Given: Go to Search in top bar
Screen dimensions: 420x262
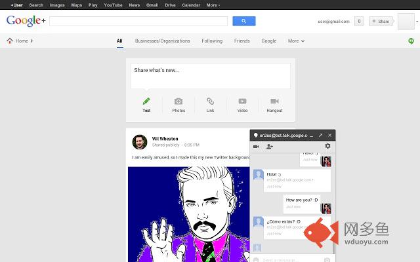Looking at the screenshot, I should [x=36, y=5].
